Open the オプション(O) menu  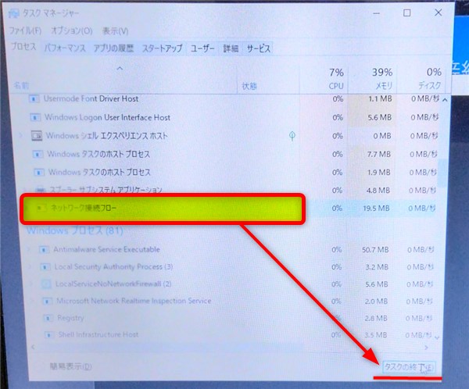click(x=72, y=30)
